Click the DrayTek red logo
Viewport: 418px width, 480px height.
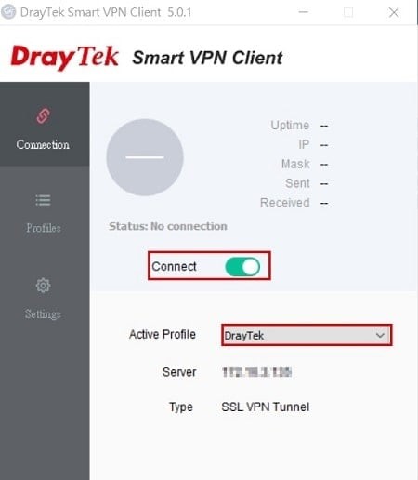click(65, 58)
